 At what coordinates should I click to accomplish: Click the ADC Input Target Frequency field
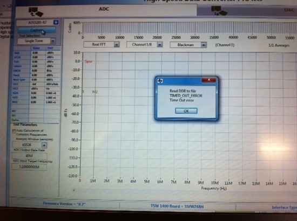[x=29, y=167]
